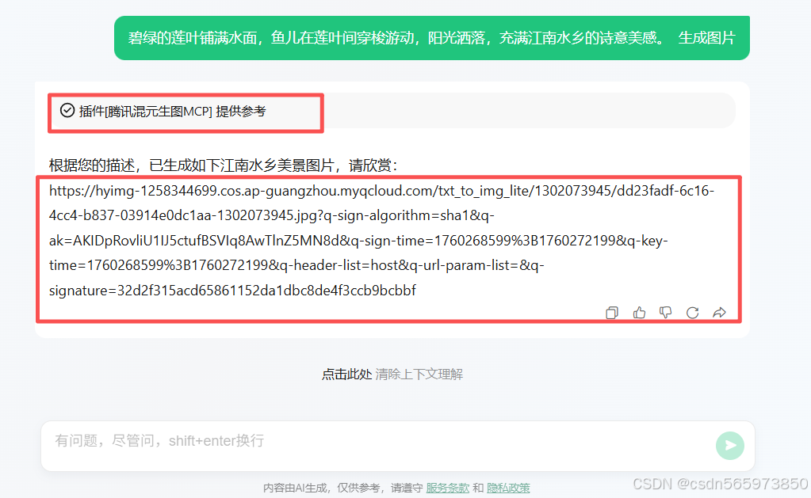Share the response using the arrow icon
The height and width of the screenshot is (498, 811).
pos(720,313)
